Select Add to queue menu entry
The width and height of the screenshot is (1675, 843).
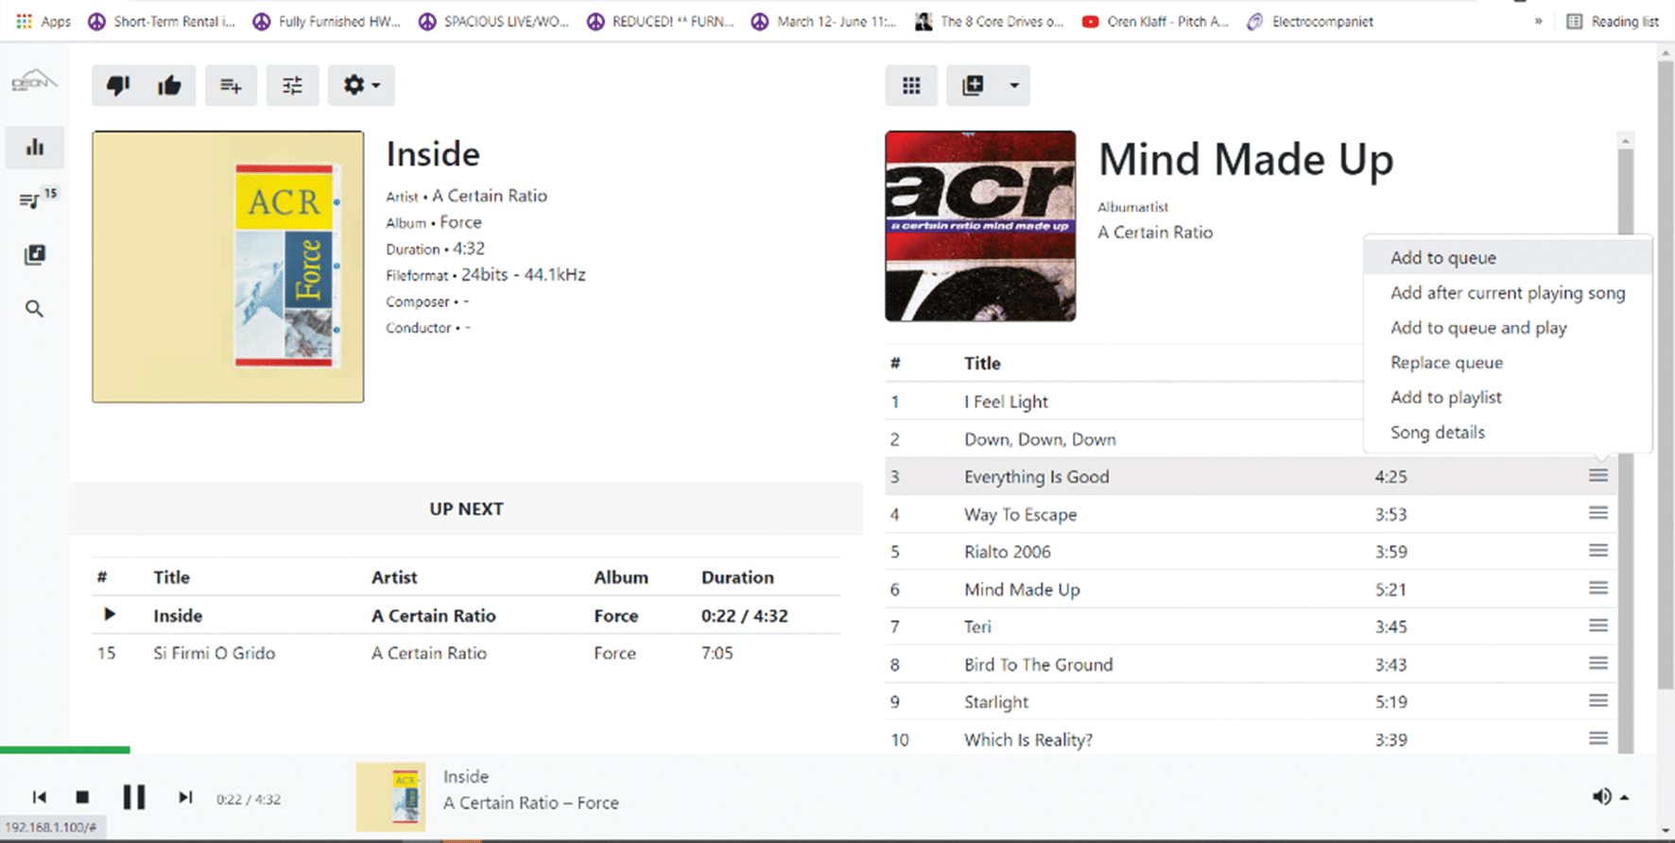point(1508,257)
